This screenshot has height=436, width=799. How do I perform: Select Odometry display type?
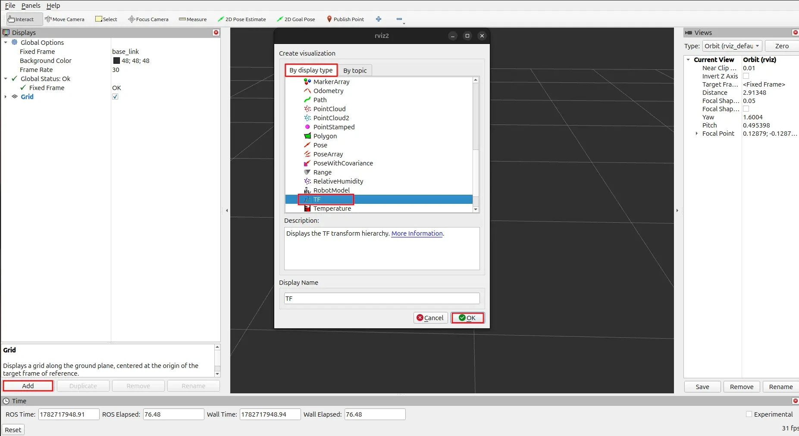coord(328,91)
